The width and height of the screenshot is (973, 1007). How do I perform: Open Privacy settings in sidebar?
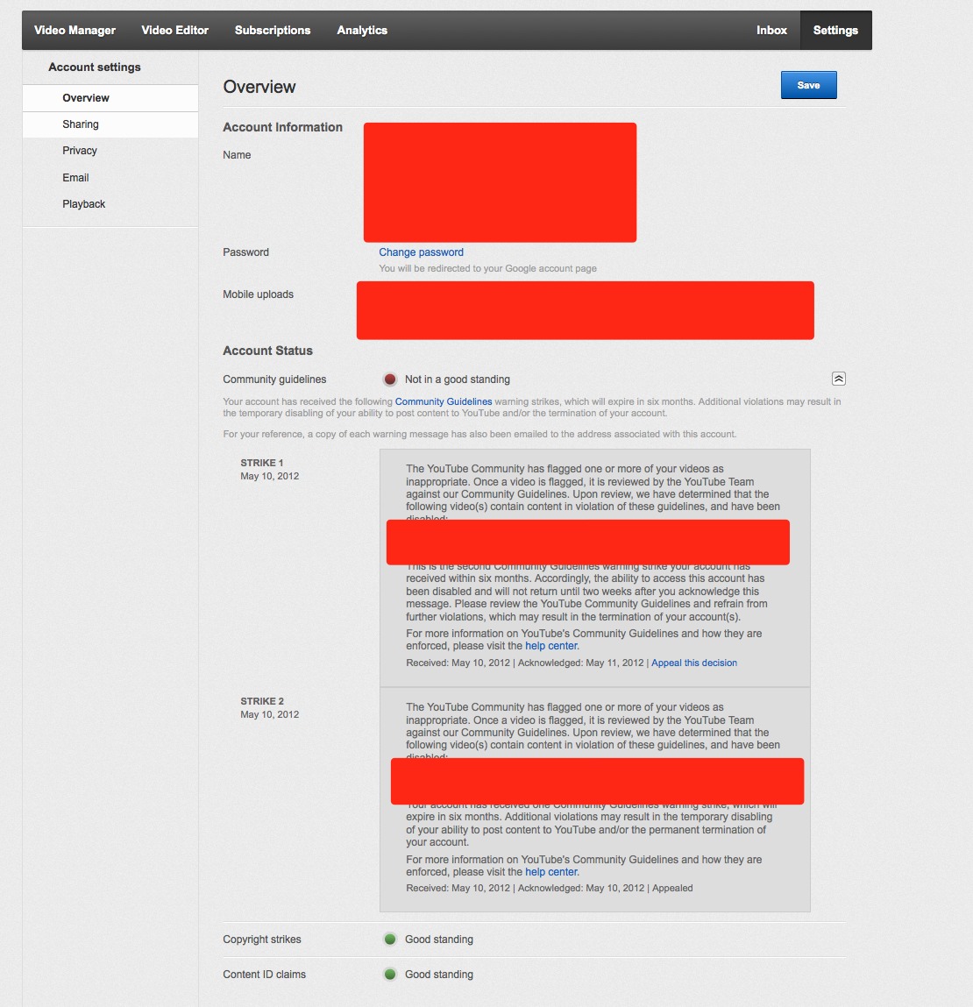pos(80,150)
